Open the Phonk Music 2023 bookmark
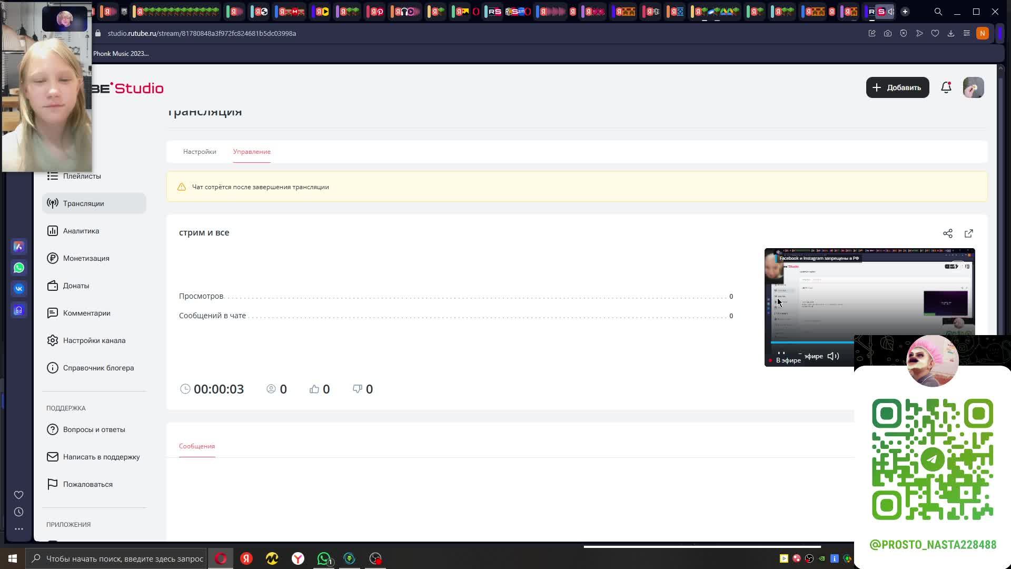This screenshot has width=1011, height=569. coord(121,54)
